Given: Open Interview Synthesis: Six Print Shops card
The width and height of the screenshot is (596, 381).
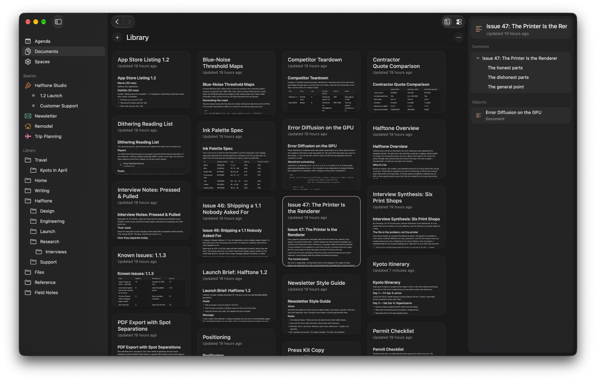Looking at the screenshot, I should (406, 217).
